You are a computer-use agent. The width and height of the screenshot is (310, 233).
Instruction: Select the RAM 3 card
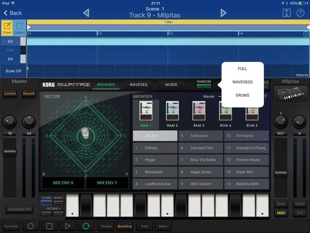[198, 115]
